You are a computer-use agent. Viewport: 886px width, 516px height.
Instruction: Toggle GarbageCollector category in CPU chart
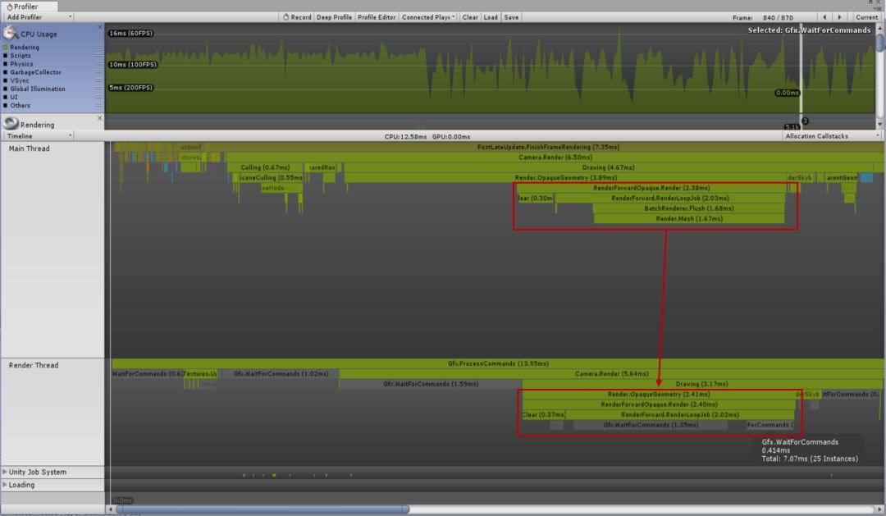[6, 72]
